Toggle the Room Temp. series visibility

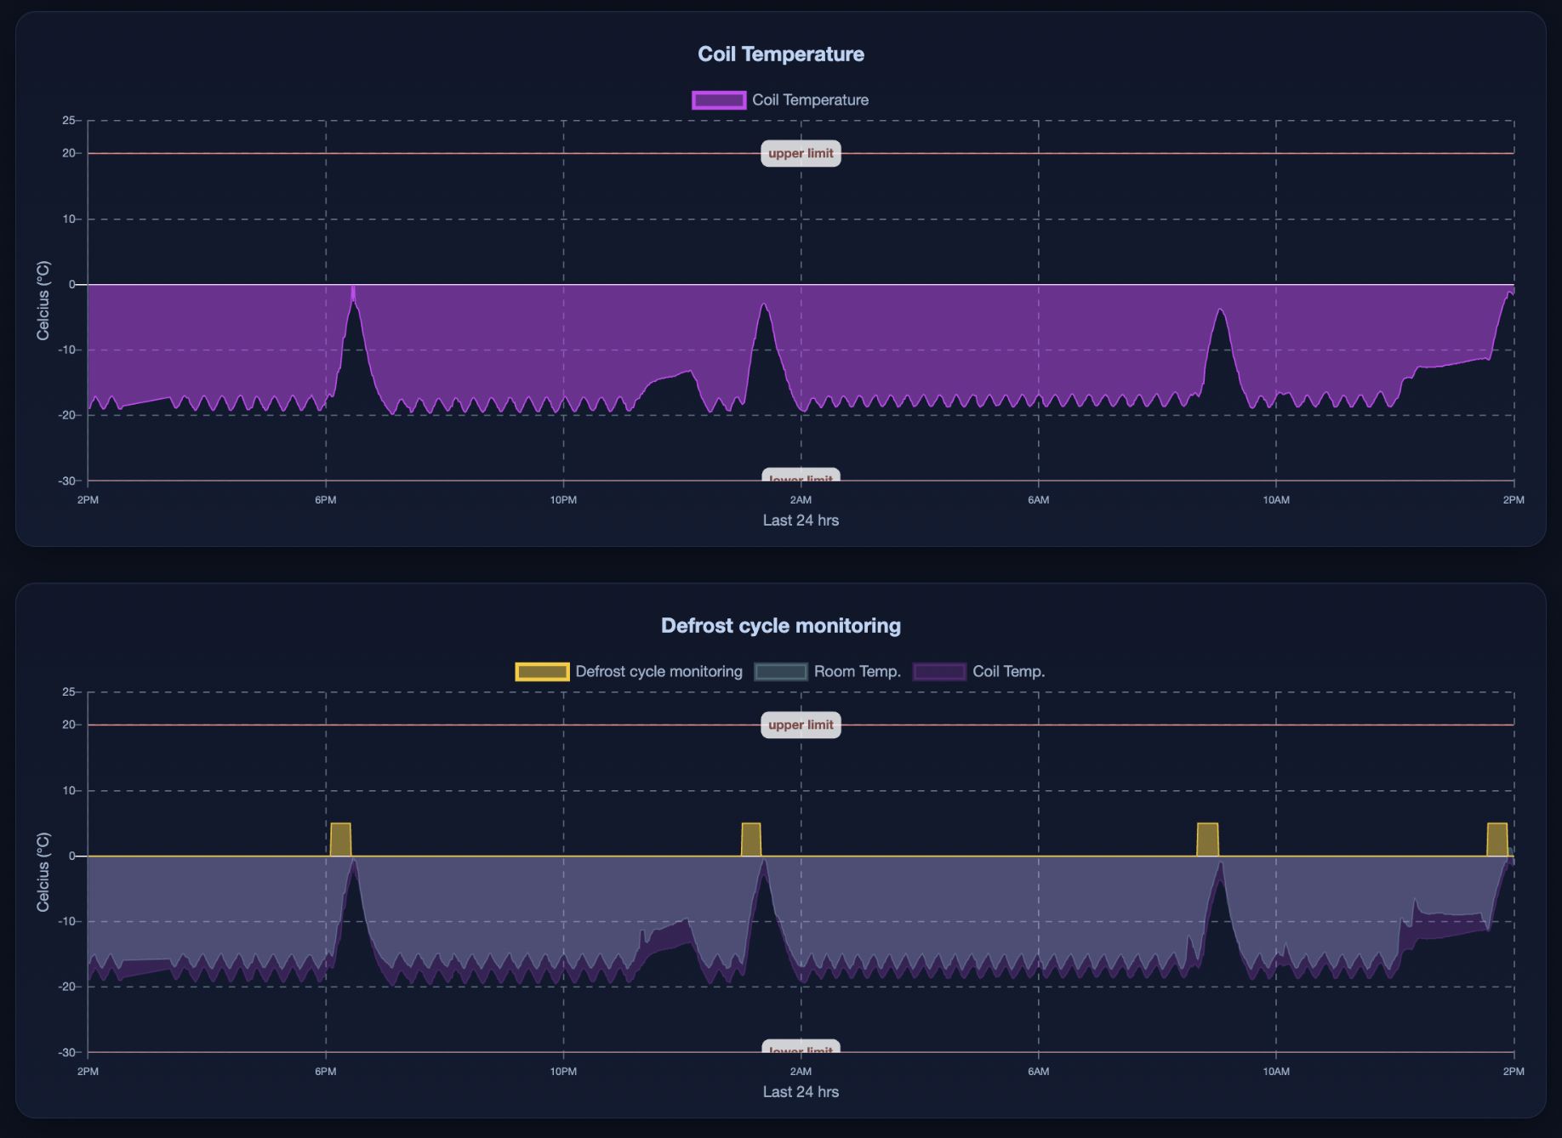[856, 671]
